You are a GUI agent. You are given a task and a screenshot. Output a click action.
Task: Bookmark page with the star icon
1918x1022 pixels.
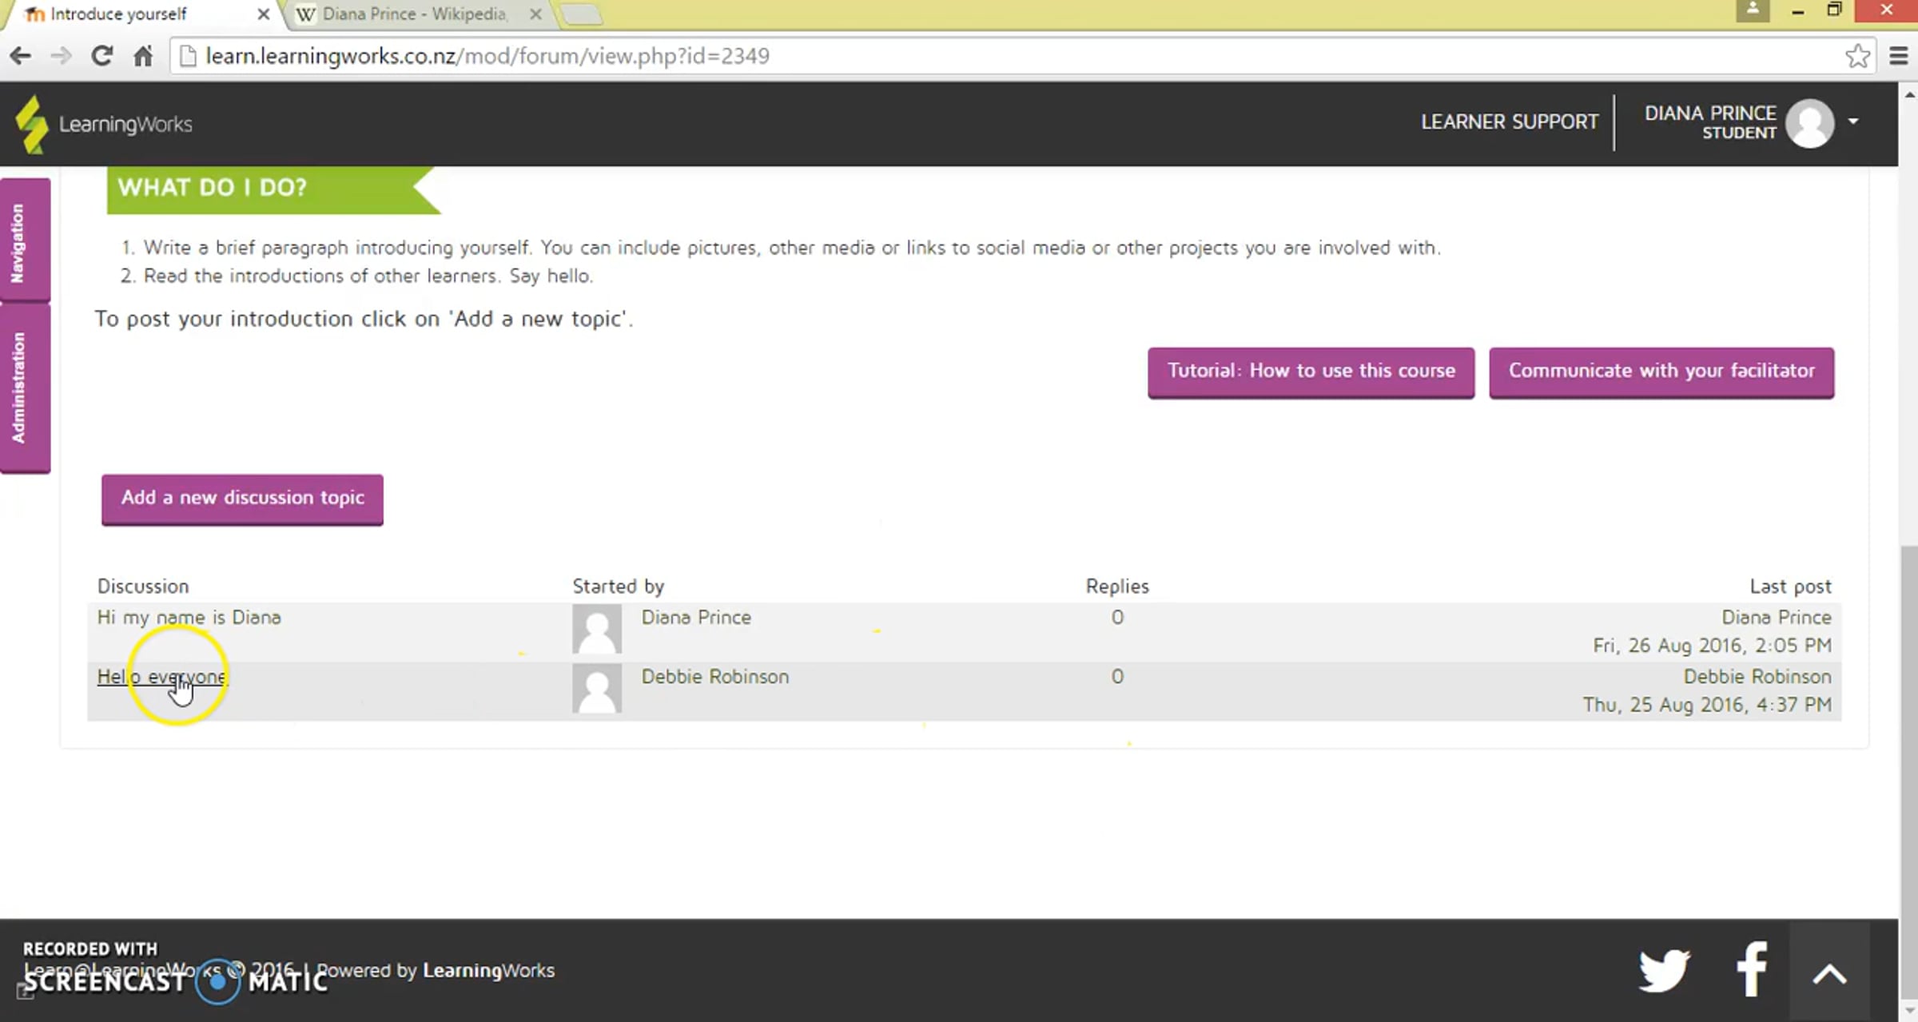pos(1857,56)
